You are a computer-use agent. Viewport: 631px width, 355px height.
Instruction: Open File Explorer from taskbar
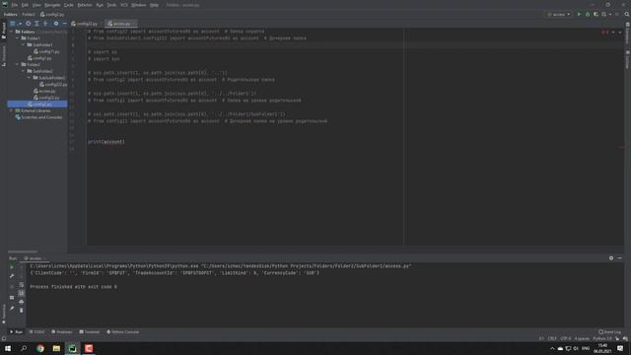coord(56,348)
